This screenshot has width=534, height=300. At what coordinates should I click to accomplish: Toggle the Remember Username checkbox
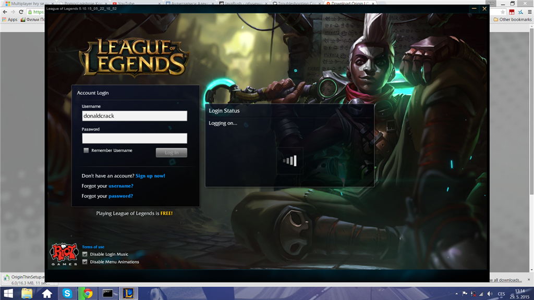(x=86, y=151)
